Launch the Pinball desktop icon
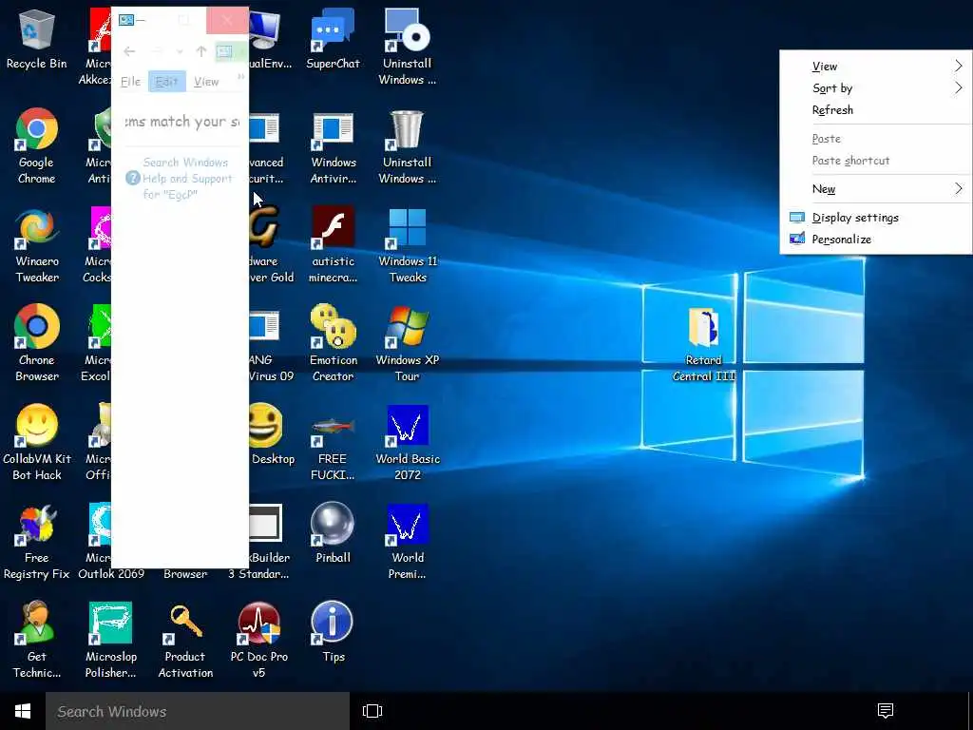Viewport: 973px width, 730px height. (x=333, y=533)
